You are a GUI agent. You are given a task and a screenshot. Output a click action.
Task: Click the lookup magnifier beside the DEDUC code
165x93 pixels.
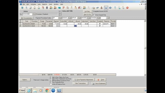pyautogui.click(x=70, y=18)
